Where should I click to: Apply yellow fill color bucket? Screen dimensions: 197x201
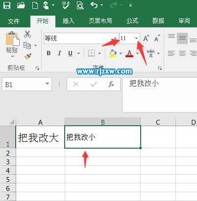click(x=113, y=53)
